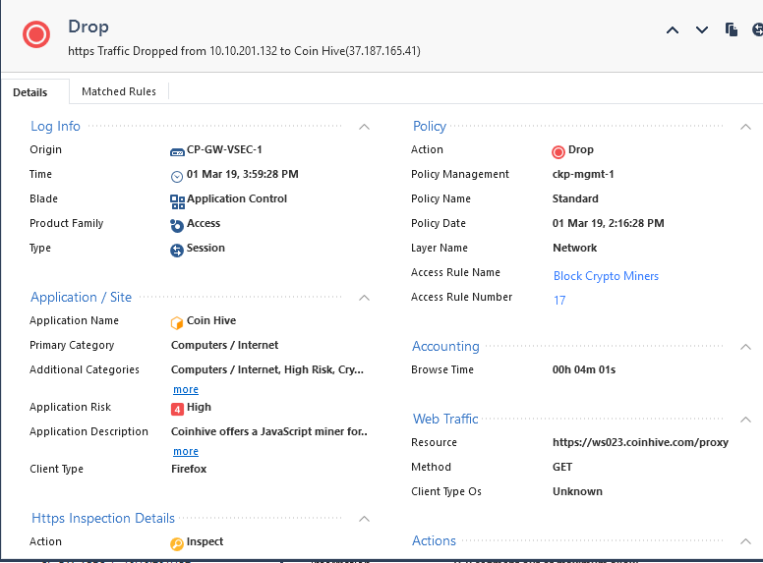This screenshot has width=763, height=563.
Task: Select the Firefox client type value
Action: coord(189,469)
